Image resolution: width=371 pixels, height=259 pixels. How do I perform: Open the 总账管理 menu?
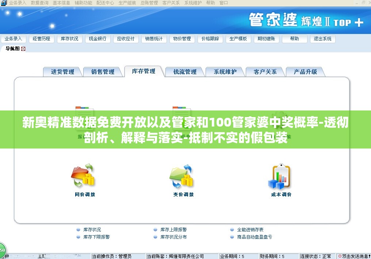pos(149,3)
